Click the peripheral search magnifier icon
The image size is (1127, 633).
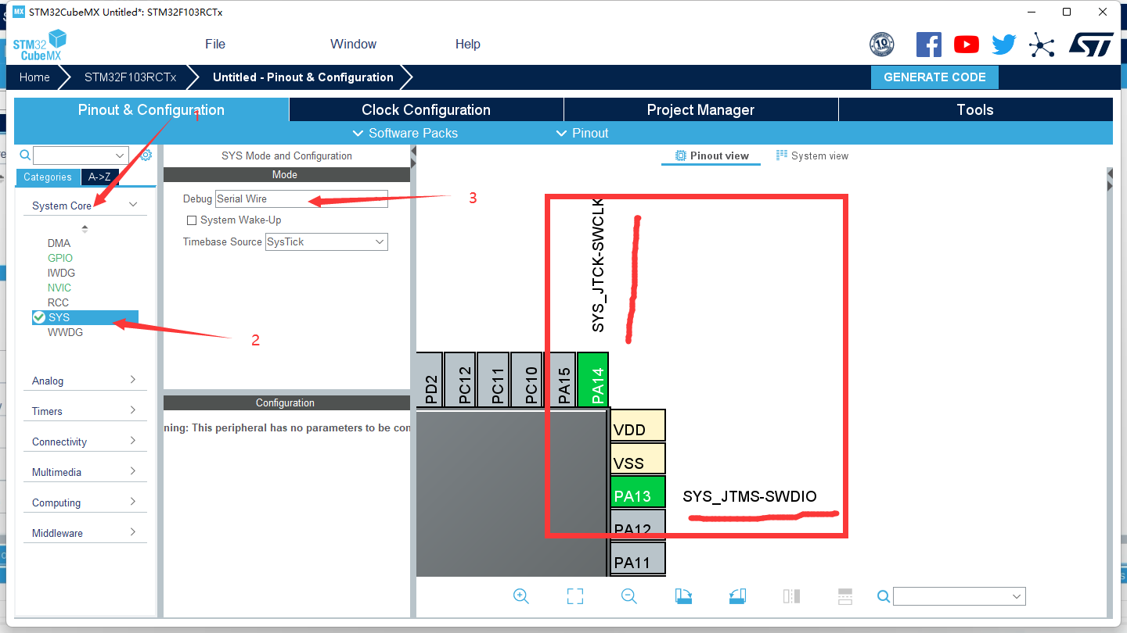(x=25, y=155)
